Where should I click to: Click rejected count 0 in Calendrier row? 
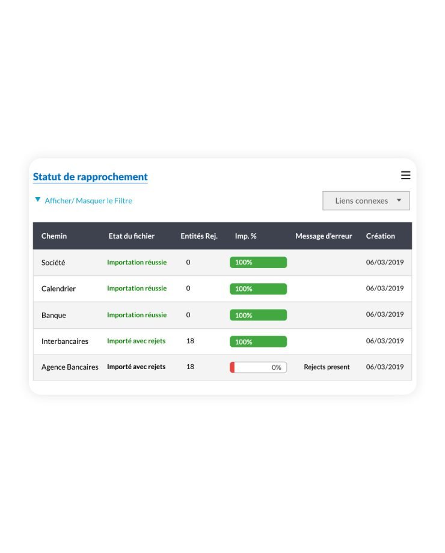pyautogui.click(x=188, y=288)
